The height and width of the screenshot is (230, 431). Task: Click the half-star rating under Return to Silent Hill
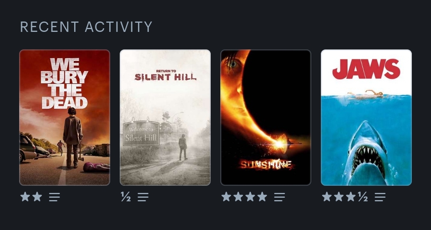coord(126,197)
